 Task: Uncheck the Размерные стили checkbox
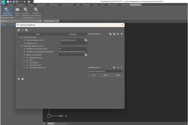click(24, 58)
